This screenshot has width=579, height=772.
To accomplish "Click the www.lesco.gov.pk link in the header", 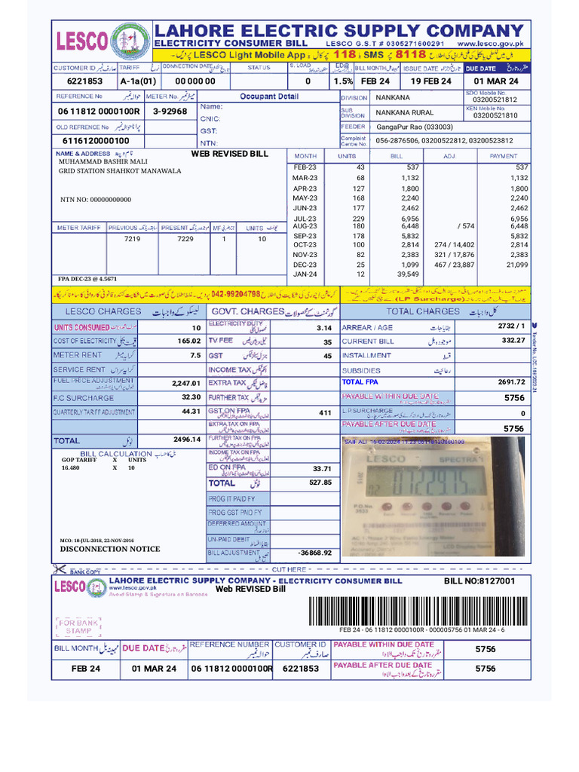I will [x=490, y=44].
